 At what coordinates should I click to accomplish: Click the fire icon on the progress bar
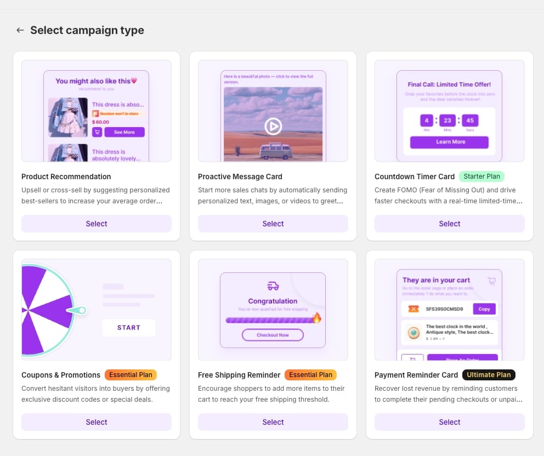click(x=317, y=317)
